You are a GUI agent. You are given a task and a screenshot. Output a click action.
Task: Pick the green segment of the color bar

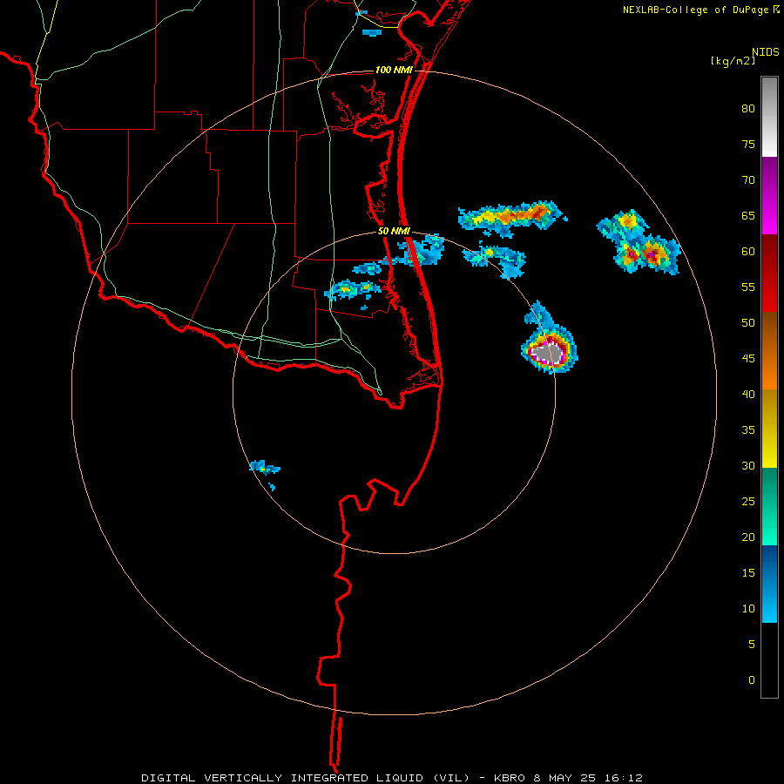[769, 506]
